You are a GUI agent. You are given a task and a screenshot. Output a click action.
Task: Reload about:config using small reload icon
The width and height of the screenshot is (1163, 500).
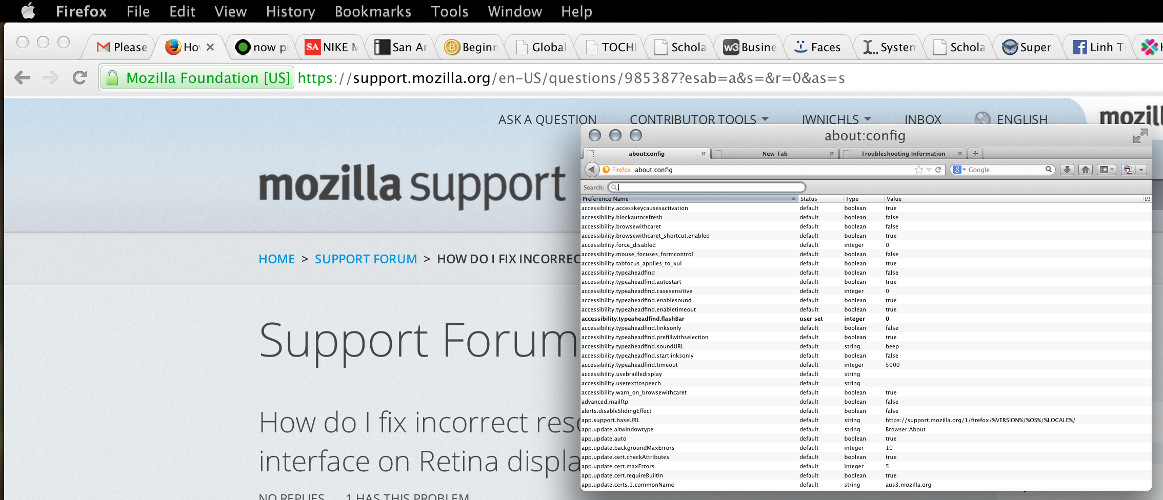click(938, 170)
